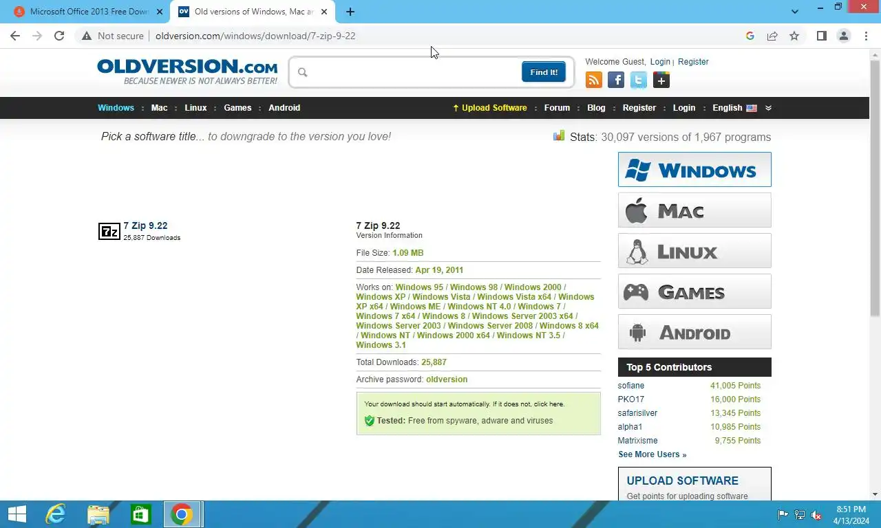Open the Facebook social icon
Screen dimensions: 881x528
tap(616, 80)
